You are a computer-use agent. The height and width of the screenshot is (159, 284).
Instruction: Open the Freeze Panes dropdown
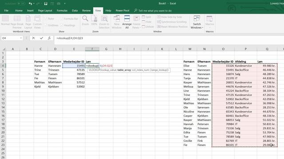click(136, 22)
